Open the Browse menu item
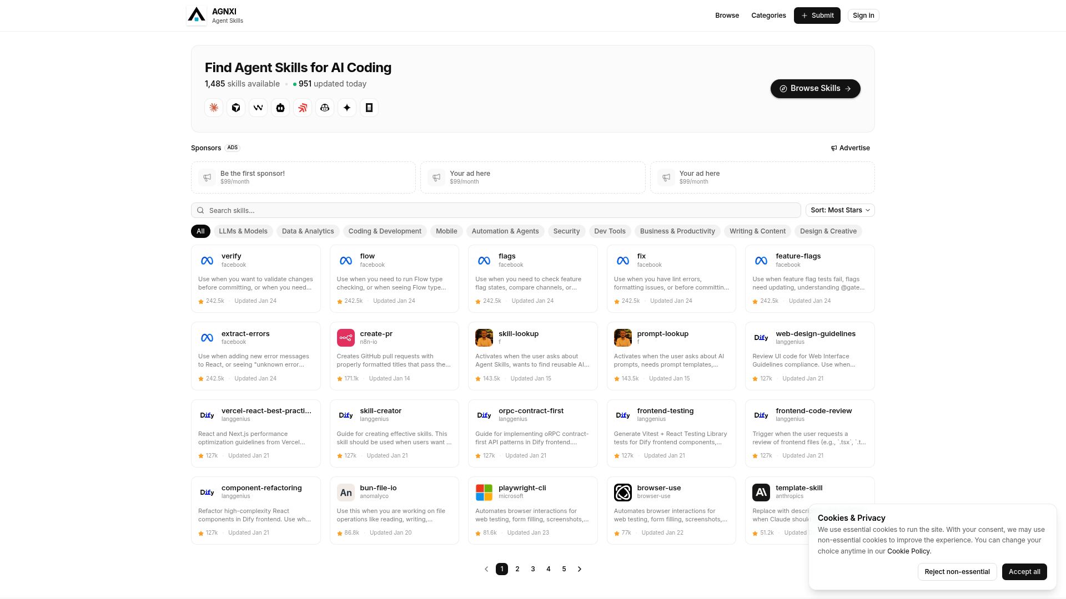Screen dimensions: 1066x599 point(727,15)
